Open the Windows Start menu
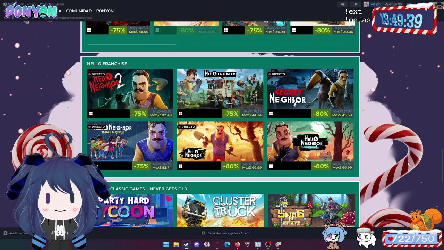Screen dimensions: 444x250 point(166,244)
